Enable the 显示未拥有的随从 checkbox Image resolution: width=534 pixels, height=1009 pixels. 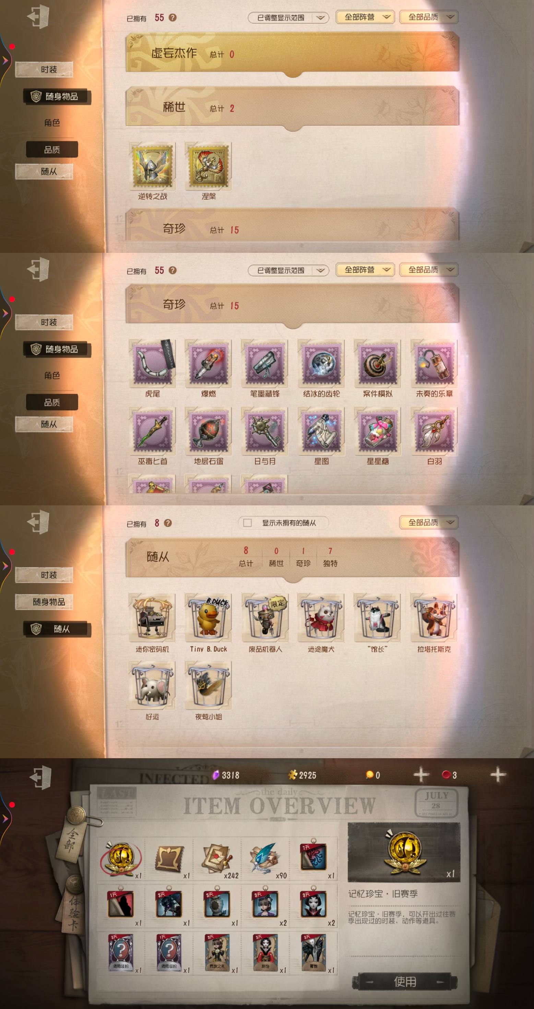click(248, 523)
